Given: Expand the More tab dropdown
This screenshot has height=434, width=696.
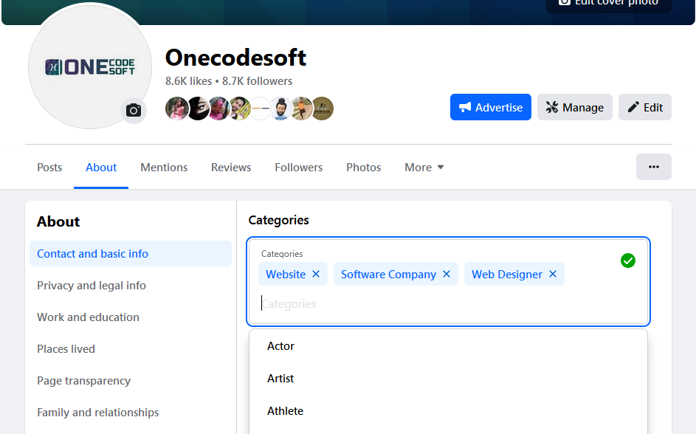Looking at the screenshot, I should [424, 167].
